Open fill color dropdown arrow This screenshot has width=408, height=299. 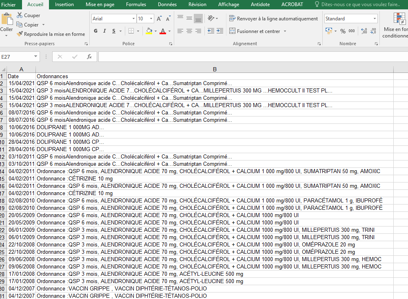click(155, 31)
